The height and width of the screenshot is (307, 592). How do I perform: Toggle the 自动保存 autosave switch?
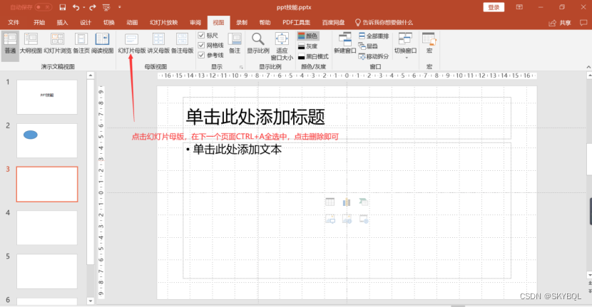(x=43, y=7)
